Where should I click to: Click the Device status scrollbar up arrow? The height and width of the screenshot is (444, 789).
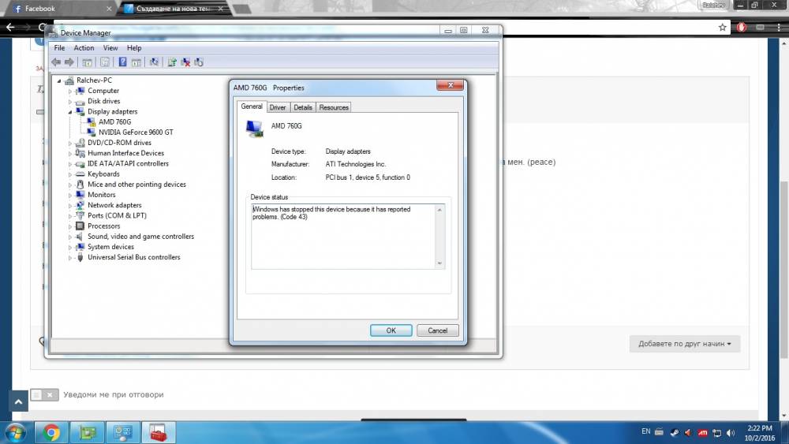click(x=439, y=210)
